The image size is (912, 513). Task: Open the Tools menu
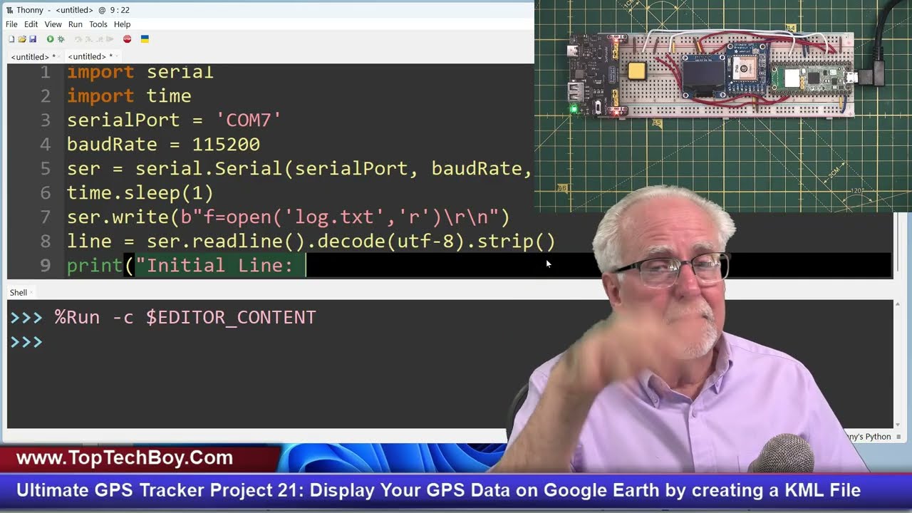coord(98,24)
